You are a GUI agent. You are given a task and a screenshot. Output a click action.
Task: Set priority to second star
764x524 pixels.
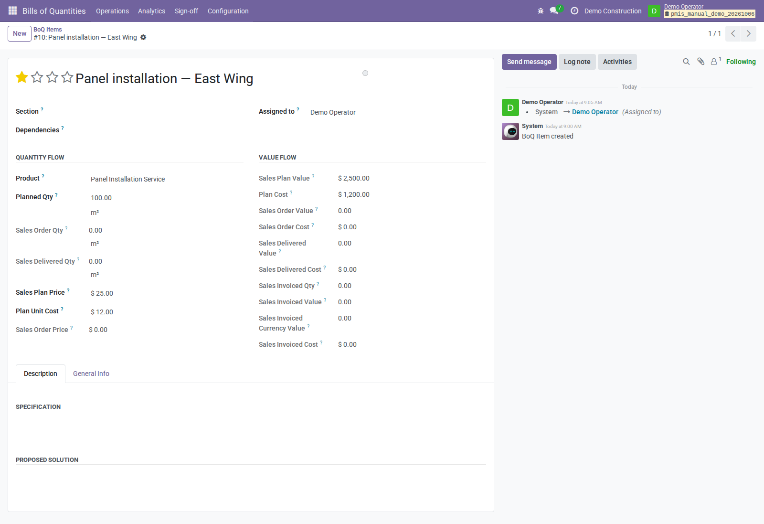pos(37,77)
